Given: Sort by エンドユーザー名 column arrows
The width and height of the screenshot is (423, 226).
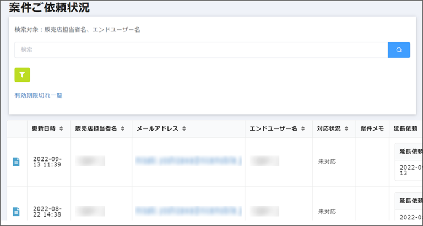Looking at the screenshot, I should (x=302, y=129).
